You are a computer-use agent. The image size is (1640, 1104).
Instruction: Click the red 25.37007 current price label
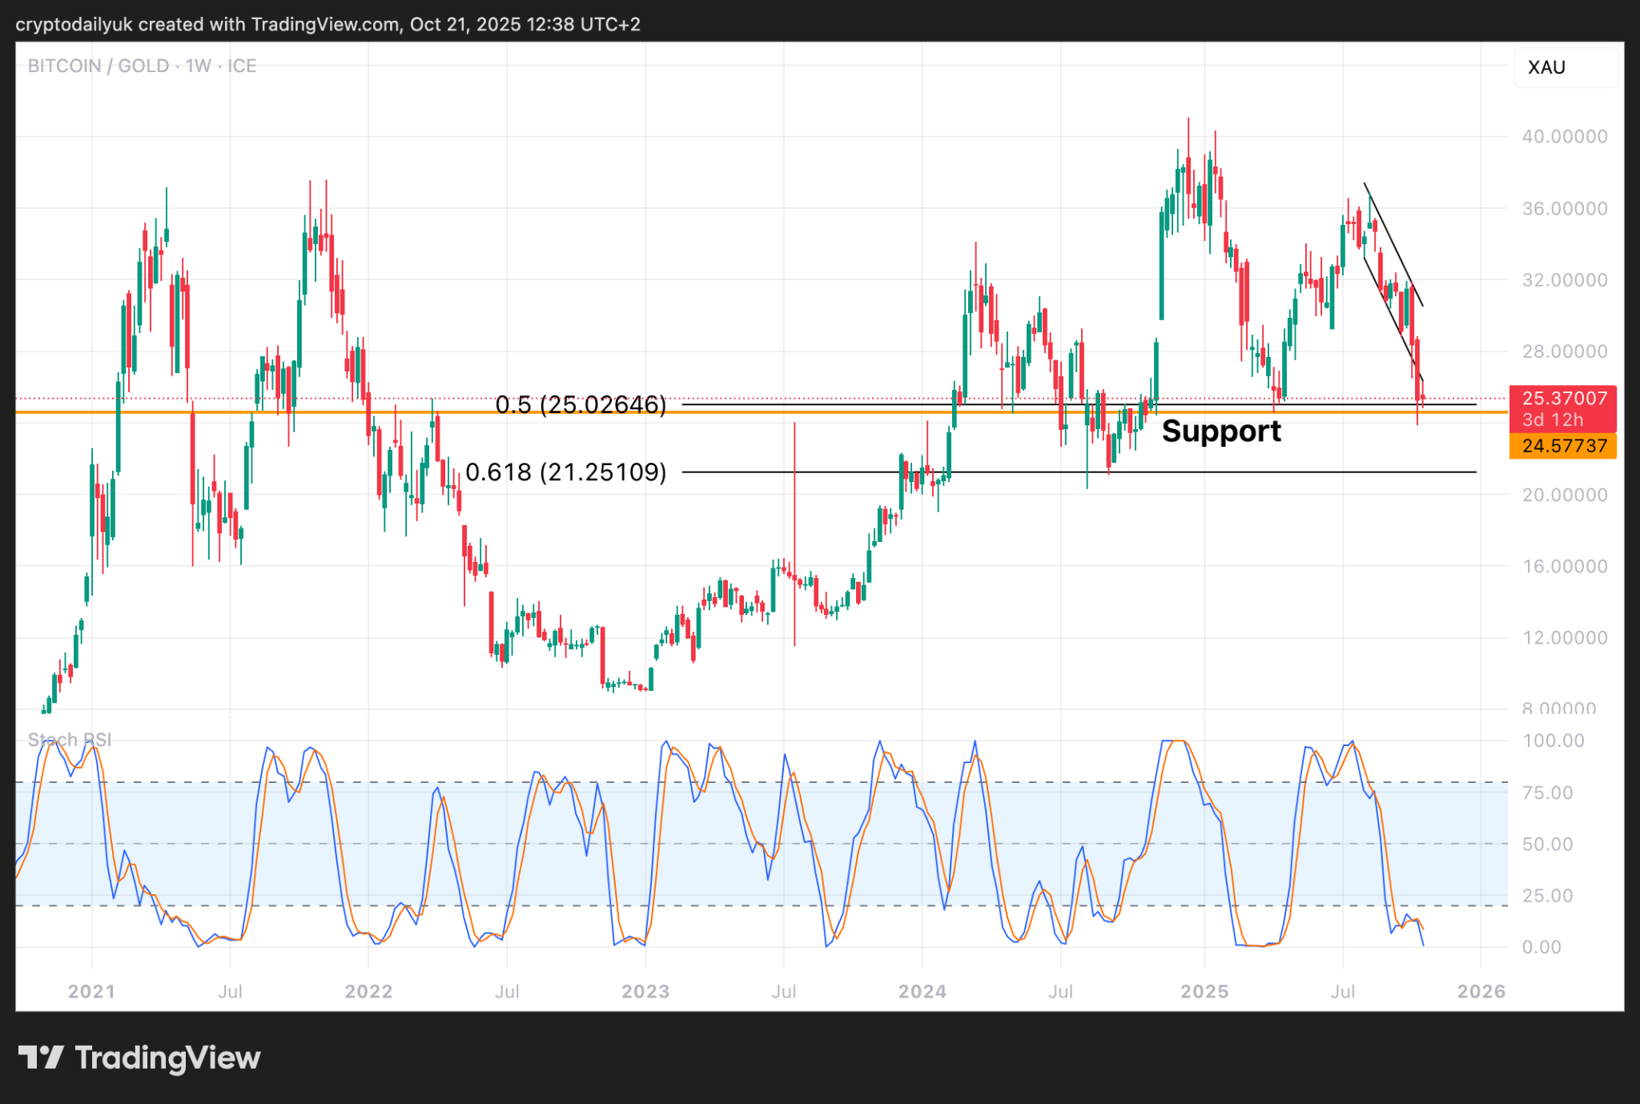tap(1563, 398)
